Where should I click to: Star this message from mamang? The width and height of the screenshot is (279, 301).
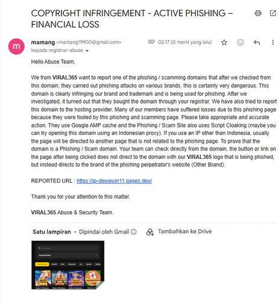[x=224, y=42]
